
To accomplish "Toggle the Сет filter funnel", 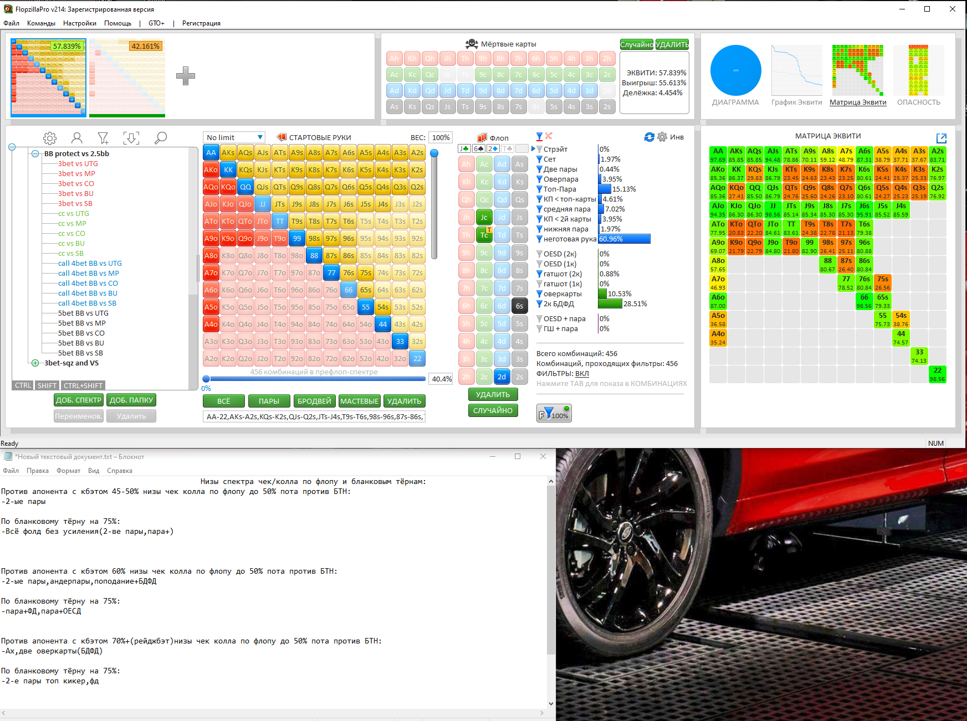I will [x=539, y=159].
